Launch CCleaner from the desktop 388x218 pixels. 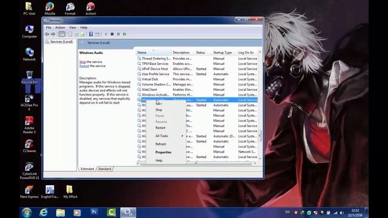(30, 146)
